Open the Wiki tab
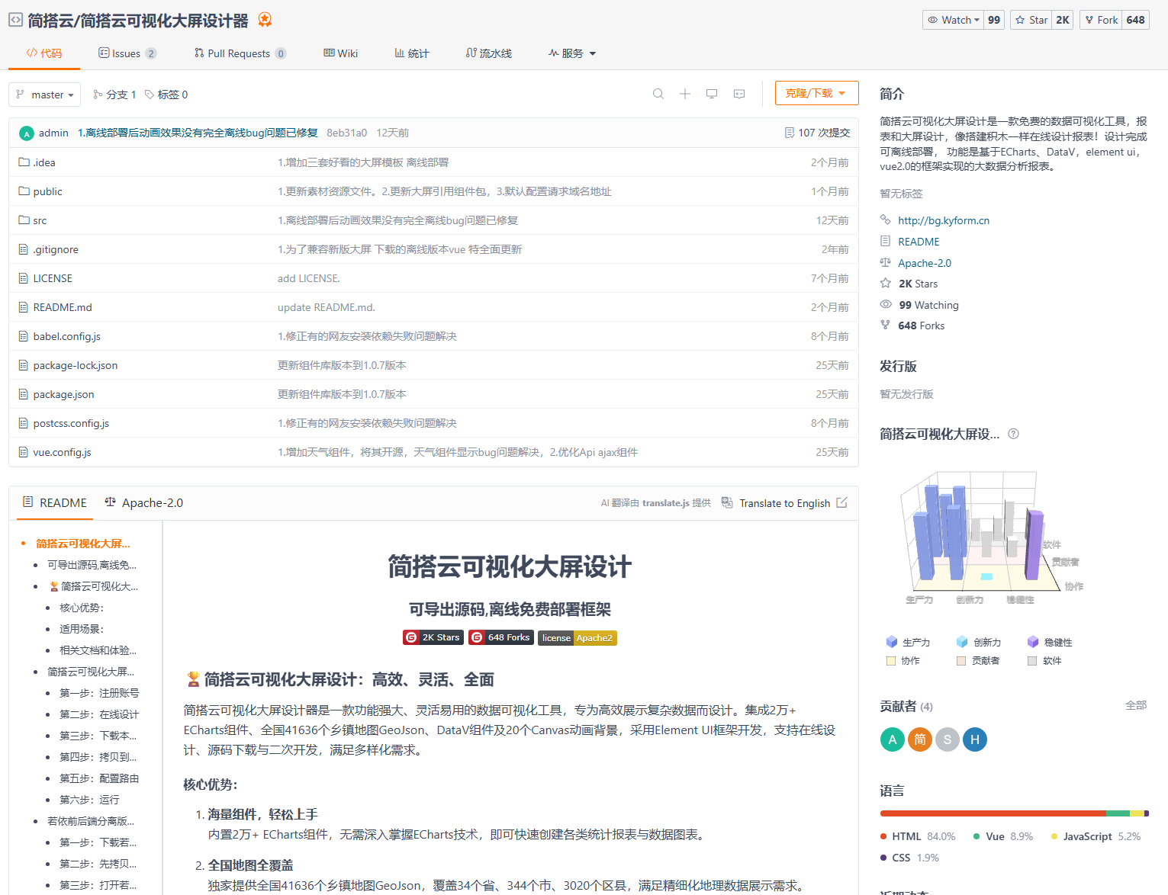1168x895 pixels. pos(340,53)
